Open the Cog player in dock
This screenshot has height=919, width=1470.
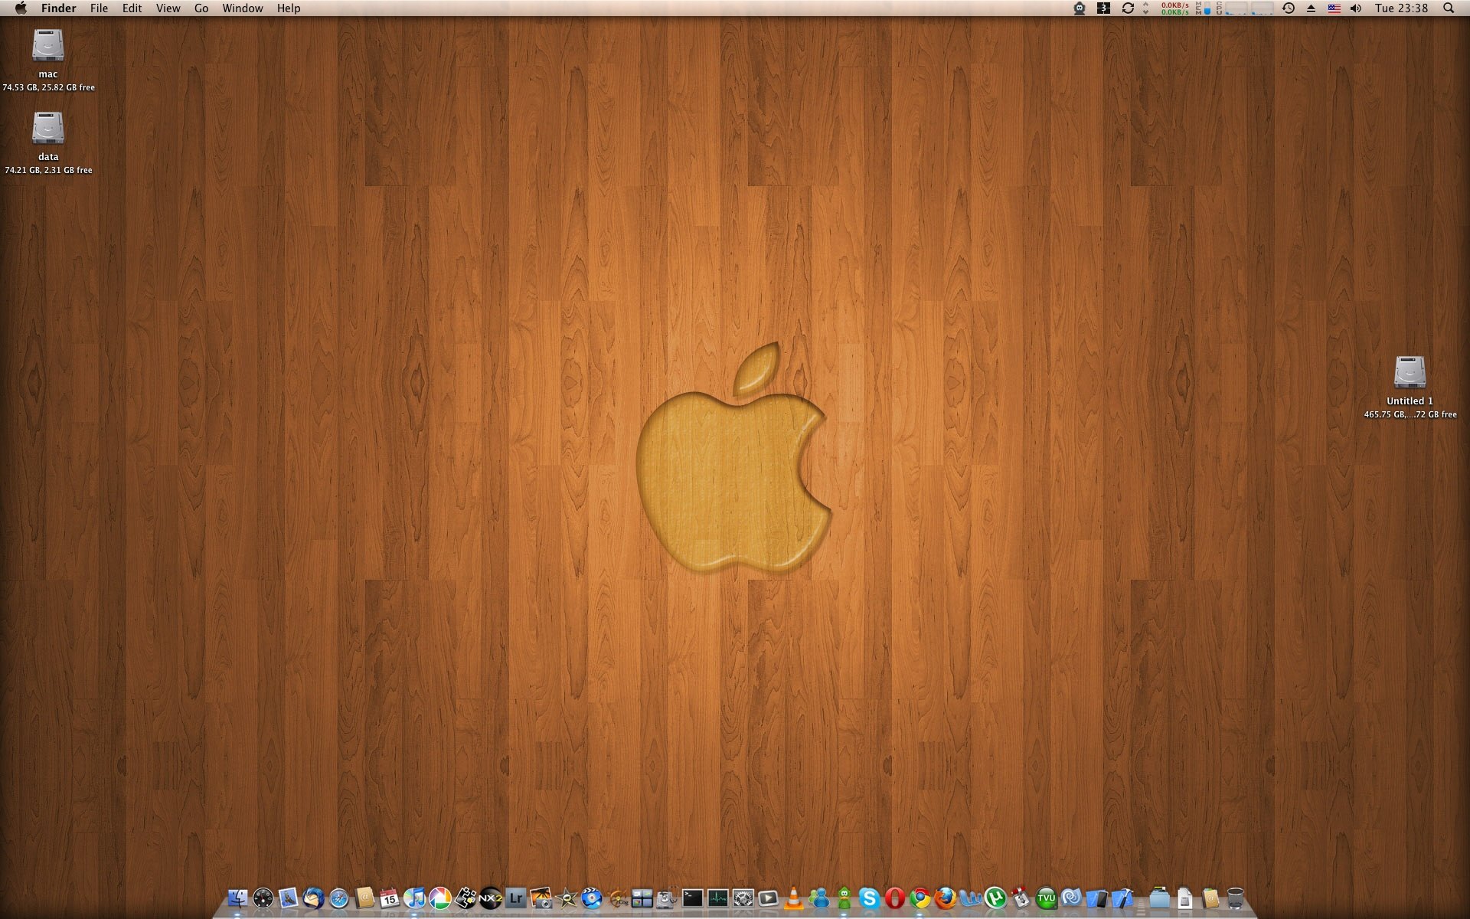coord(616,898)
